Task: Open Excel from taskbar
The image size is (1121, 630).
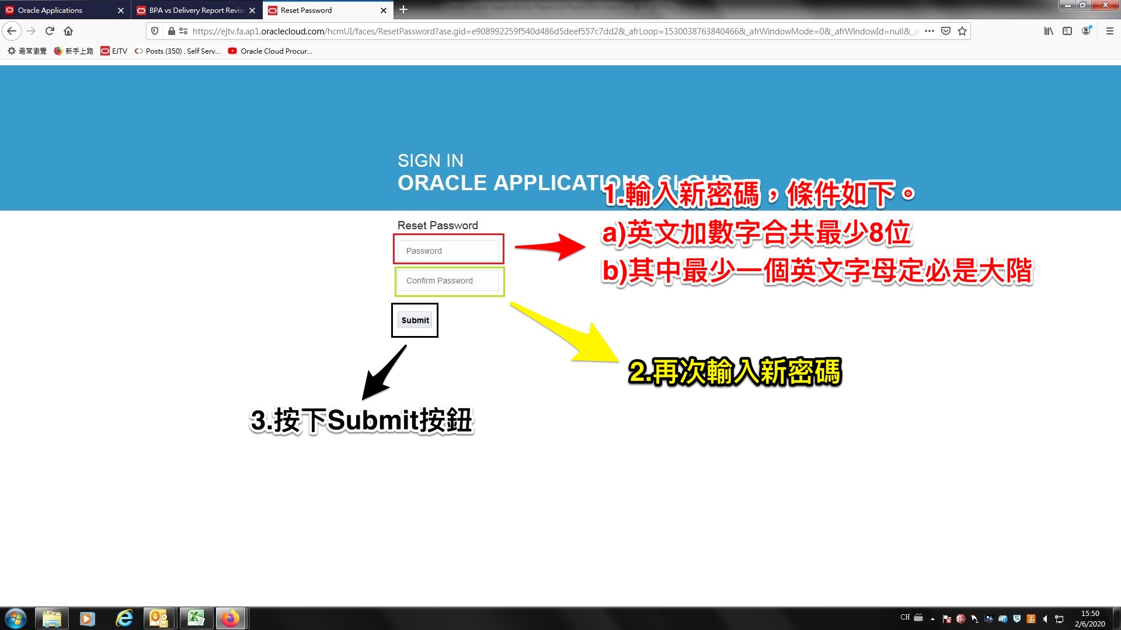Action: [x=196, y=618]
